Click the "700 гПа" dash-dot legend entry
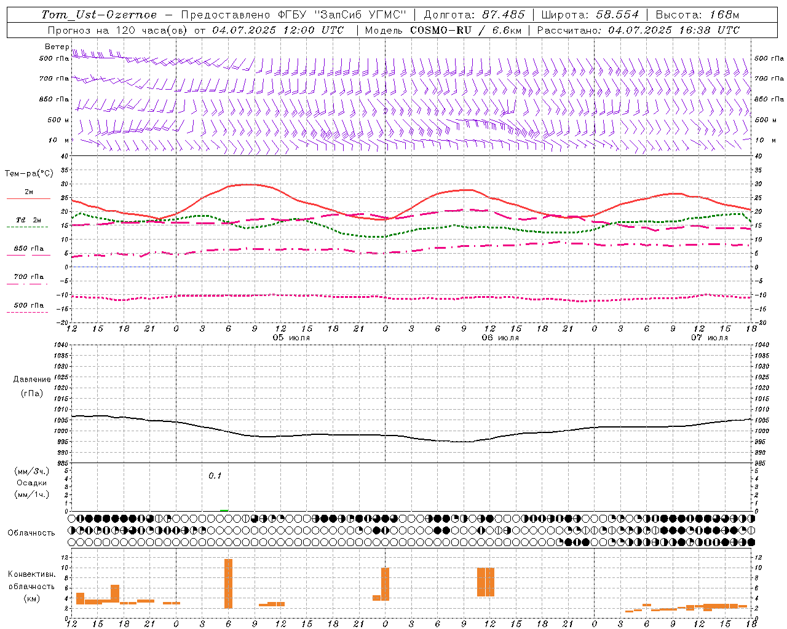 point(28,277)
